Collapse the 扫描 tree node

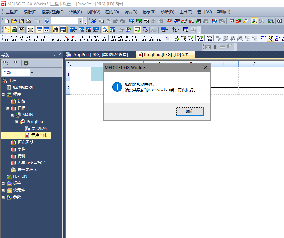[x=8, y=108]
